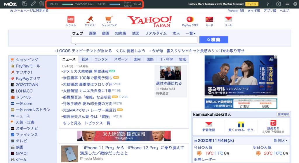The width and height of the screenshot is (299, 163).
Task: Open PayPayフリマ in the left sidebar
Action: coord(28,79)
